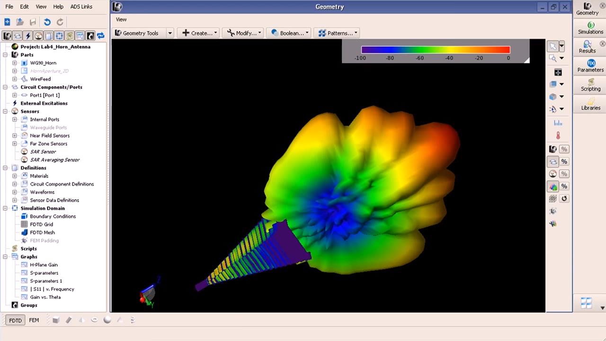Open the ADS Links menu
The width and height of the screenshot is (606, 341).
(x=81, y=7)
